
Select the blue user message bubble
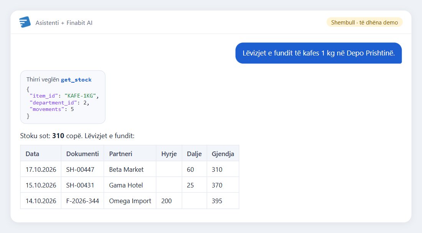click(x=318, y=53)
